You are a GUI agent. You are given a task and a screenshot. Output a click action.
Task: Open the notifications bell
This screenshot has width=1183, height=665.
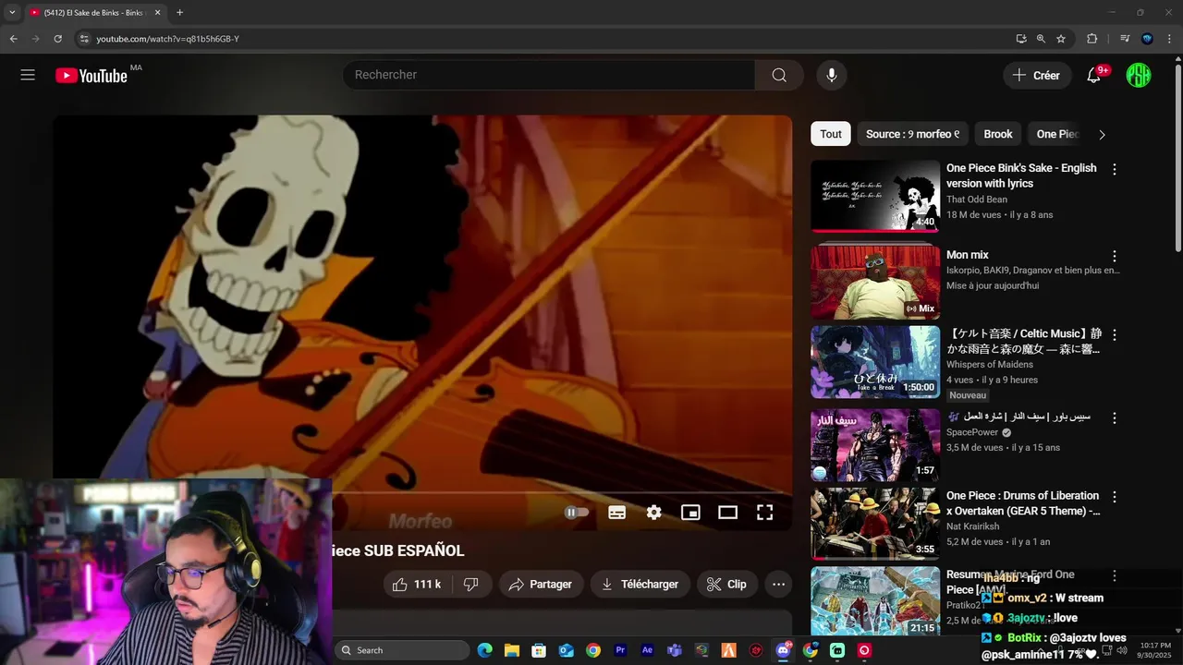pos(1093,76)
